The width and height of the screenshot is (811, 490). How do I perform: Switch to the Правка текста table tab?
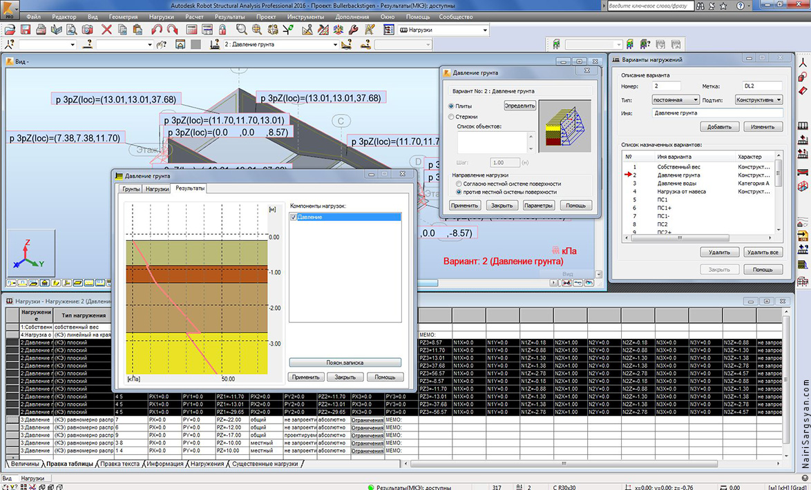[x=120, y=464]
